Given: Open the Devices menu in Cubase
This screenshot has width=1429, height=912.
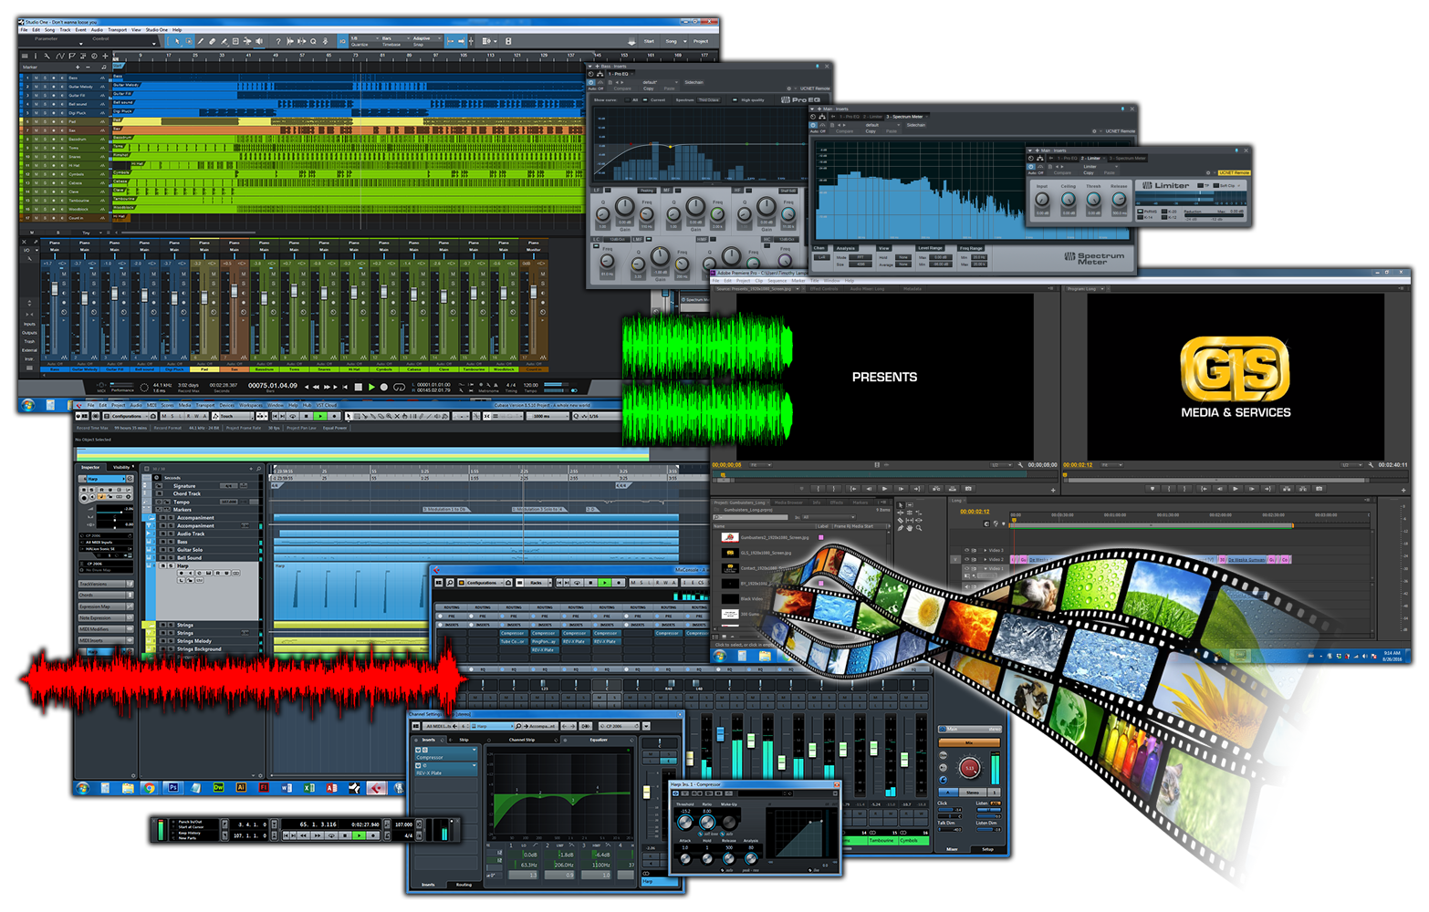Looking at the screenshot, I should click(x=227, y=405).
